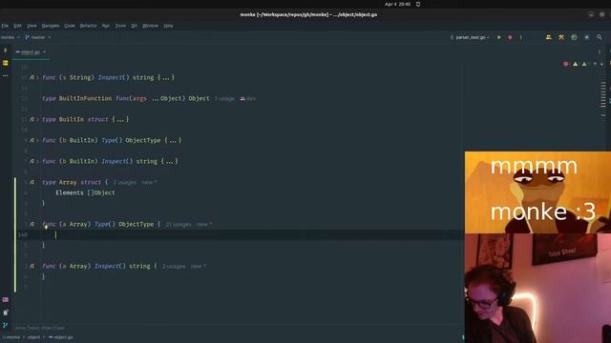Open the build tools hammer icon
This screenshot has width=611, height=343.
click(561, 37)
